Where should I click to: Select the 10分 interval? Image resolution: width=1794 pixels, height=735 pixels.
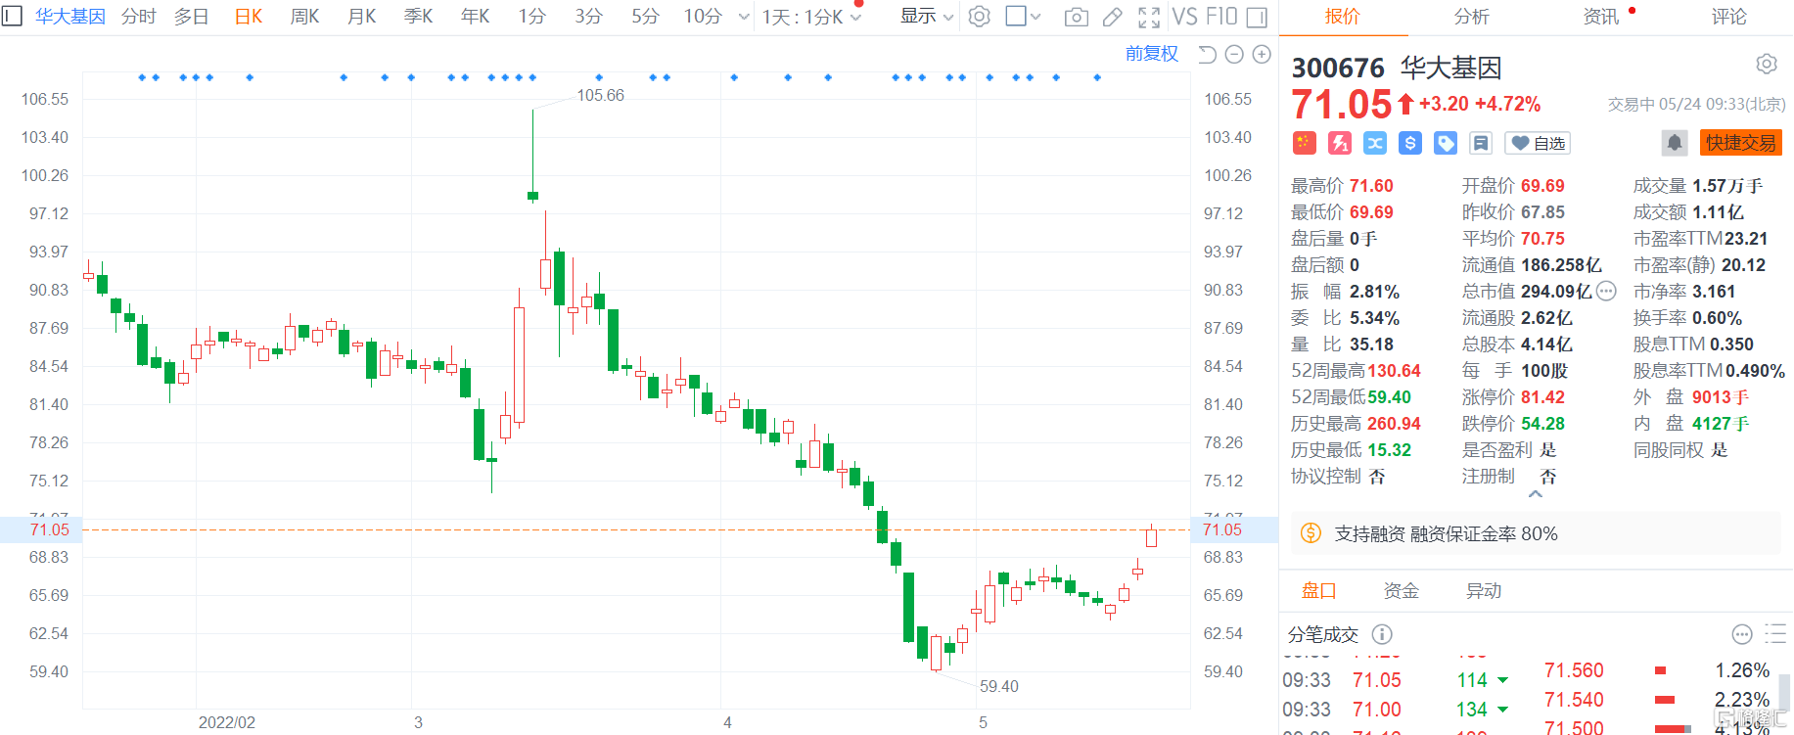pos(703,17)
